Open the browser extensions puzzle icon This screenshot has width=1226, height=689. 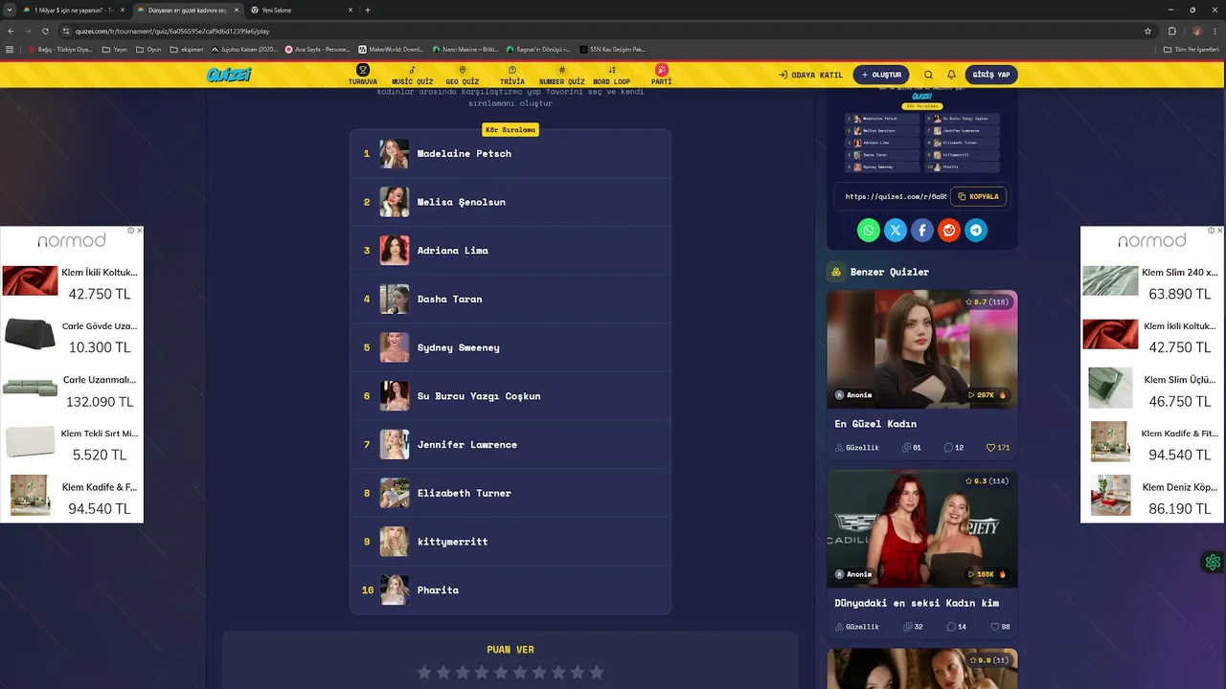click(1171, 31)
